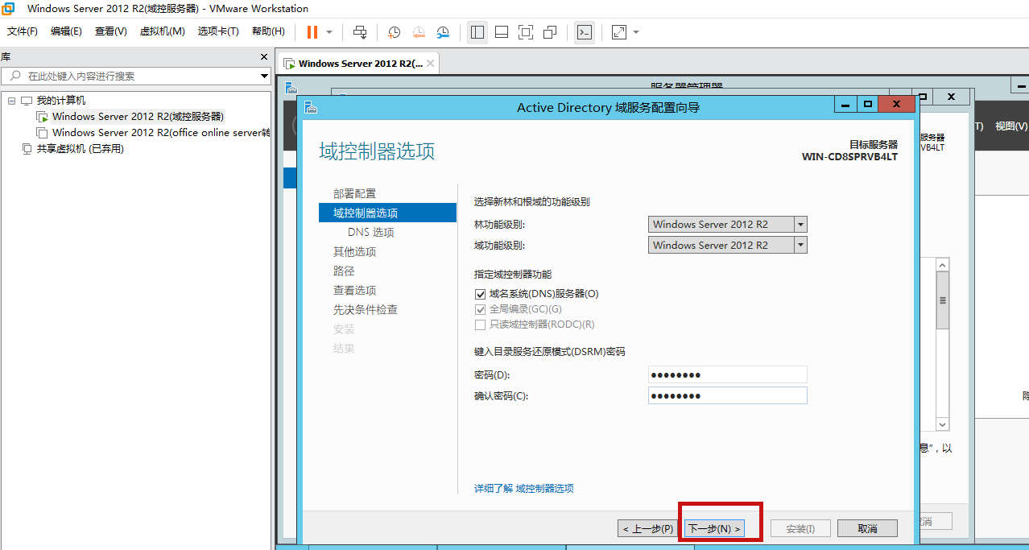The height and width of the screenshot is (550, 1029).
Task: Toggle the library sidebar view icon
Action: 477,32
